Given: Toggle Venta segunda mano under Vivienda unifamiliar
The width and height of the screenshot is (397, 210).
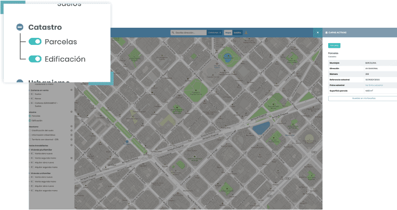Looking at the screenshot, I should coord(32,181).
